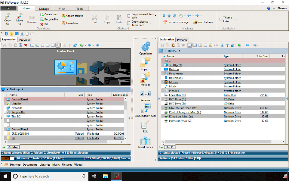289x181 pixels.
Task: Sort right pane by Total Size column
Action: click(x=256, y=56)
